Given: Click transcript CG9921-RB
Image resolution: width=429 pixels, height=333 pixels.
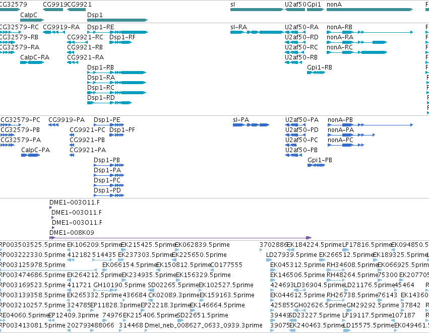Looking at the screenshot, I should click(71, 52).
